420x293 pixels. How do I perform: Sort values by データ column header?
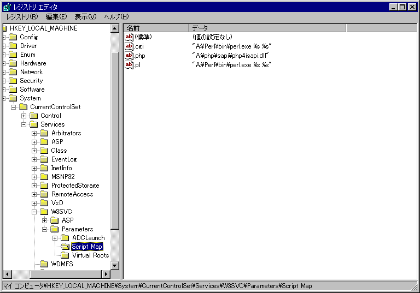[x=267, y=28]
